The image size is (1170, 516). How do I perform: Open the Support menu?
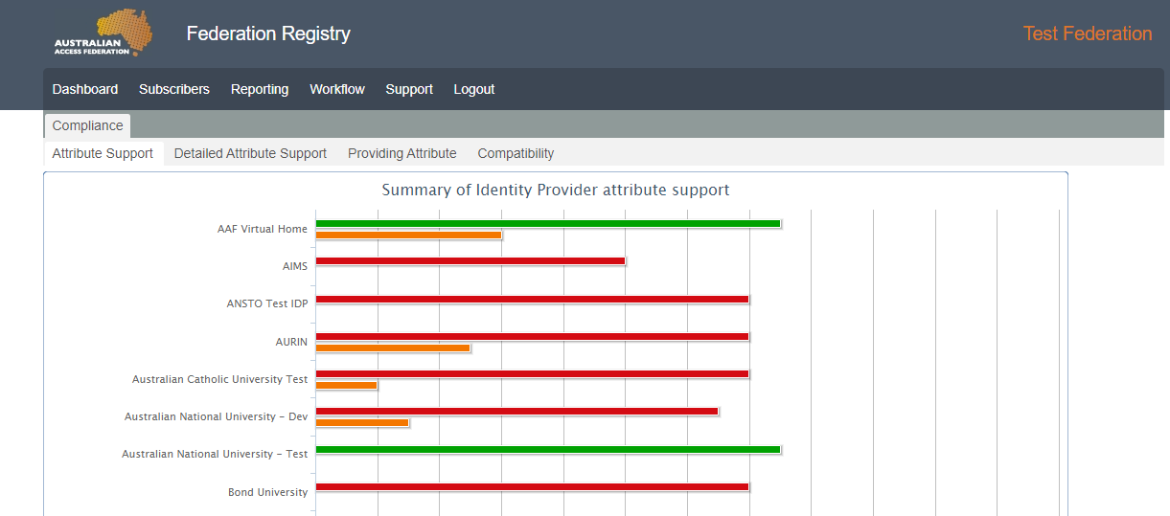click(409, 89)
